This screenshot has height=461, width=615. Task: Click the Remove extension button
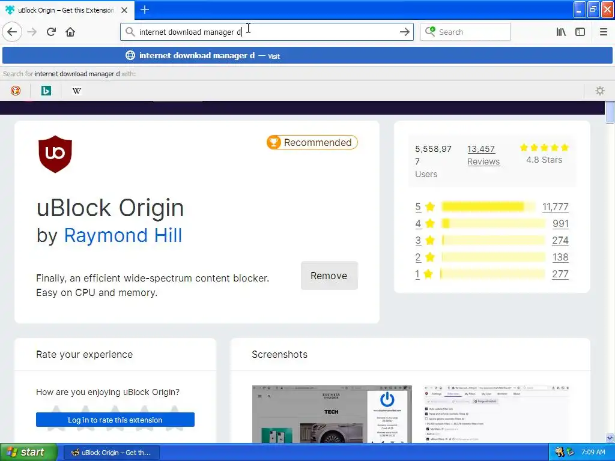(329, 276)
